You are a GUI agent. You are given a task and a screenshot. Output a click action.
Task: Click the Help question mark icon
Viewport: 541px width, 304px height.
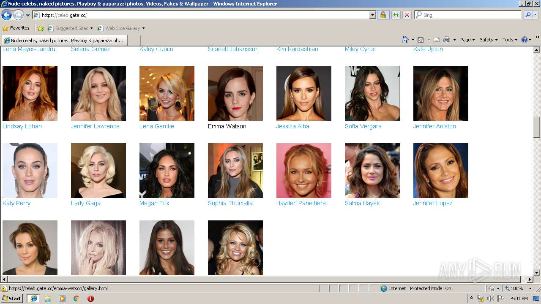tap(525, 40)
